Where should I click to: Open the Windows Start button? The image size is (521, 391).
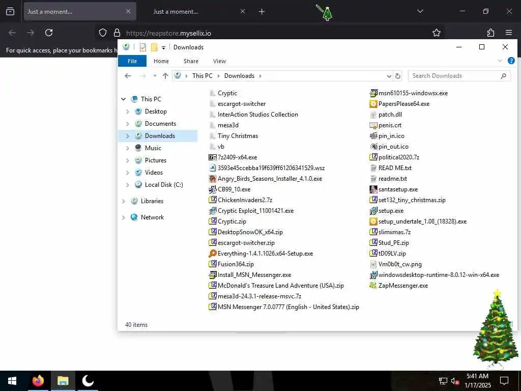[12, 381]
